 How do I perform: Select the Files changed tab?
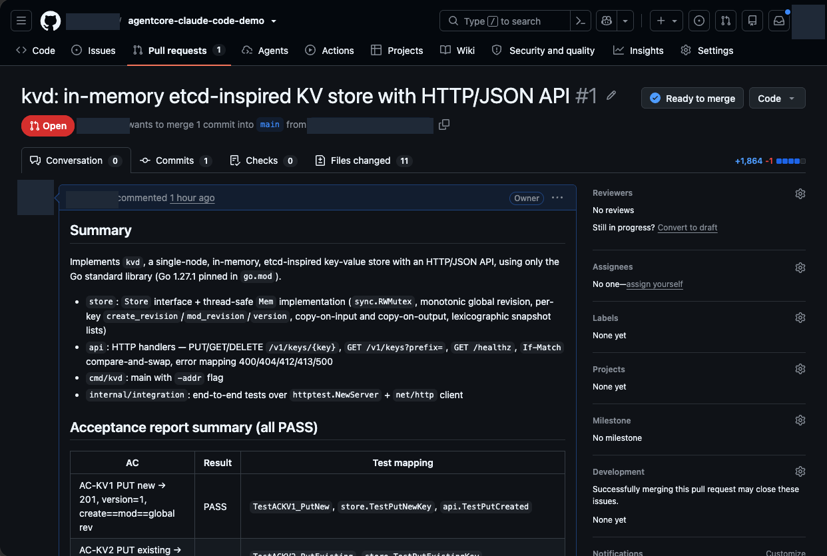pyautogui.click(x=364, y=160)
